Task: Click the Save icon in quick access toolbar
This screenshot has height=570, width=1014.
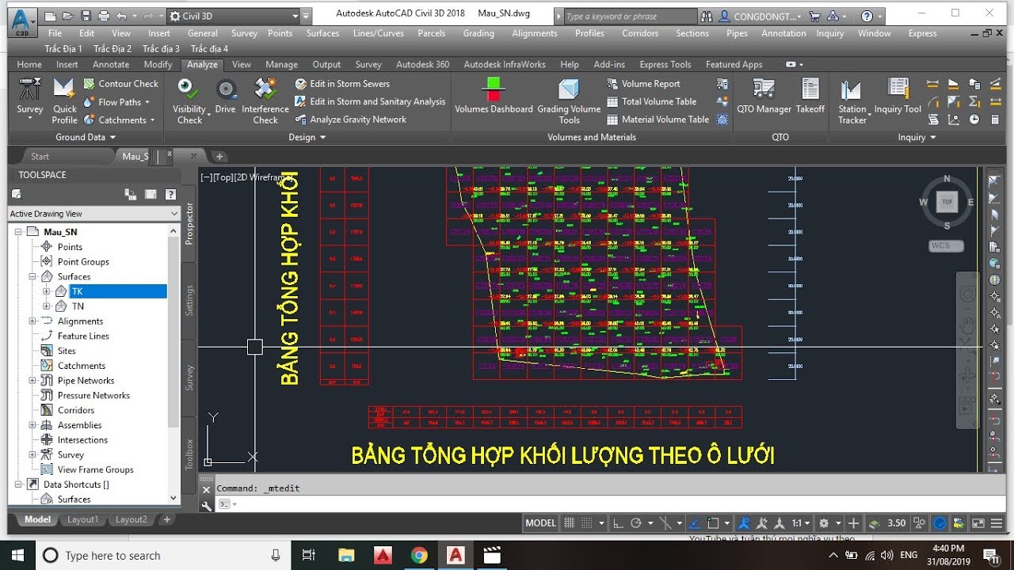Action: click(x=88, y=16)
